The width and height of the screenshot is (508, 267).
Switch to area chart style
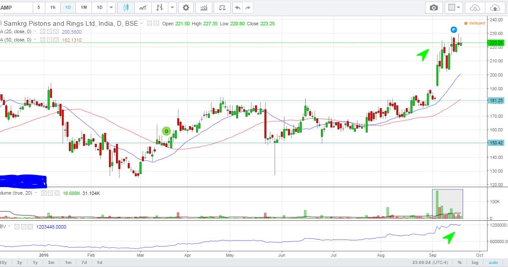tap(143, 7)
